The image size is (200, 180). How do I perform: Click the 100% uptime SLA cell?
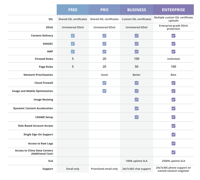pos(137,161)
